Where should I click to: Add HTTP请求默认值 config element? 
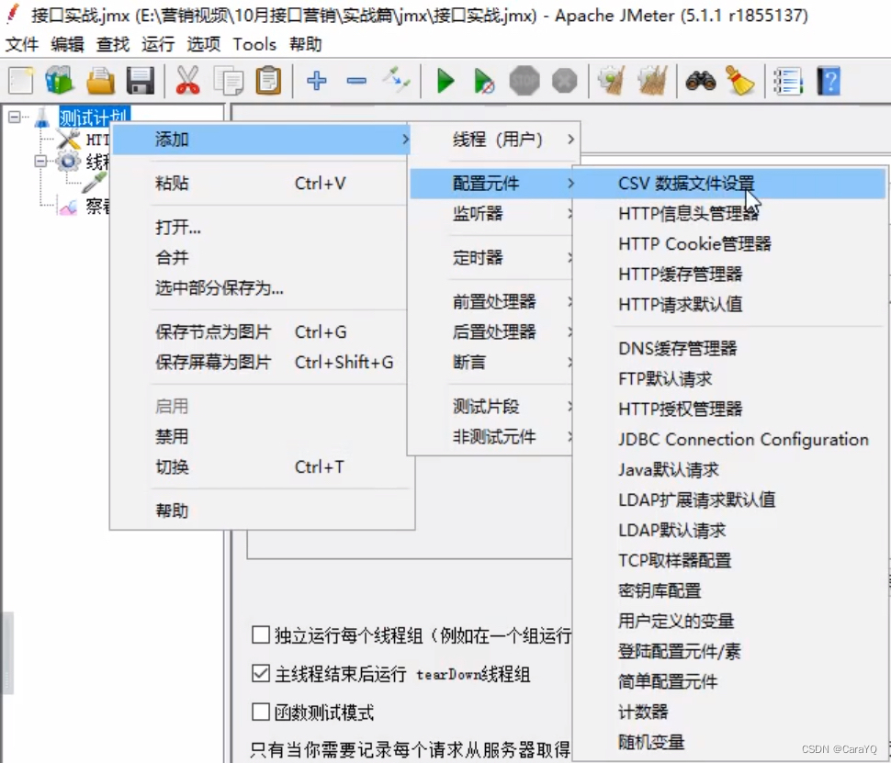729,304
